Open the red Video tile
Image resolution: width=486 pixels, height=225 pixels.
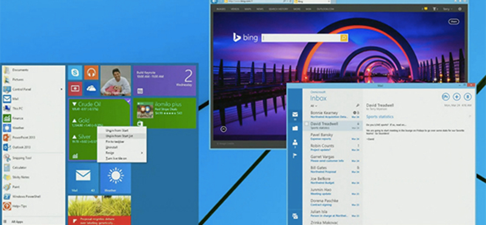[x=75, y=89]
